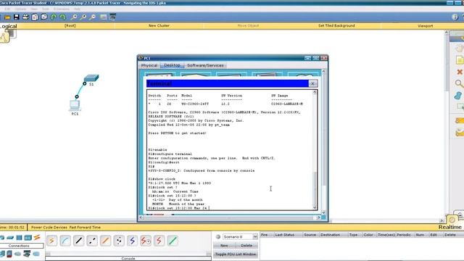Click the [Root] navigation label

point(70,26)
